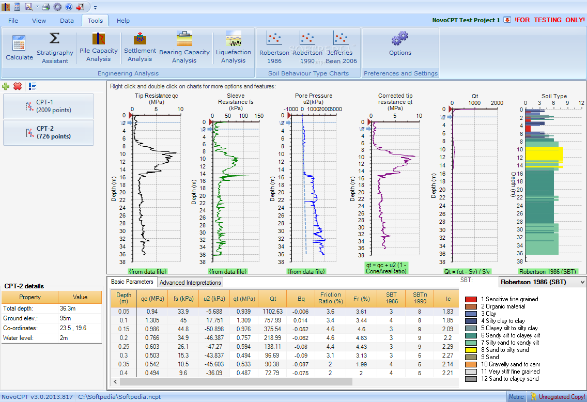Launch Liquefaction Analysis
This screenshot has width=587, height=402.
233,47
